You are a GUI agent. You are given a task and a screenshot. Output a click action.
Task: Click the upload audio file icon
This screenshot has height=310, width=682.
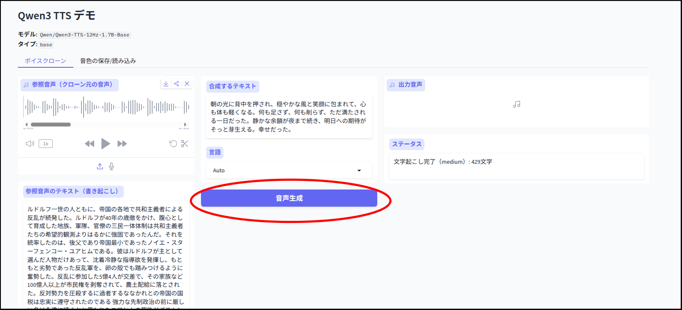click(x=100, y=166)
